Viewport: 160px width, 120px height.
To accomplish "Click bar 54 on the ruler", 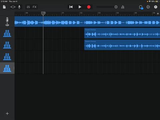I will coord(118,13).
